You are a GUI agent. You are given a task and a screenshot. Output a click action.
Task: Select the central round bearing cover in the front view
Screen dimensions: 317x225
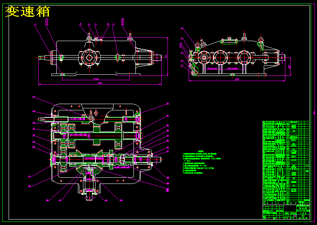click(89, 58)
